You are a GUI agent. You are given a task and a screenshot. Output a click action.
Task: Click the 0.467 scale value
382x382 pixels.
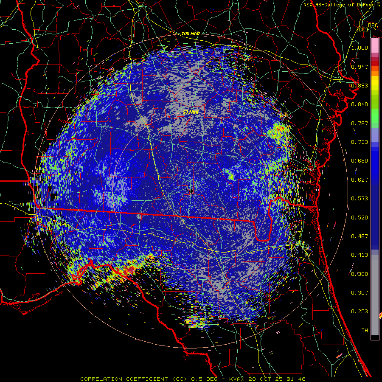point(360,236)
